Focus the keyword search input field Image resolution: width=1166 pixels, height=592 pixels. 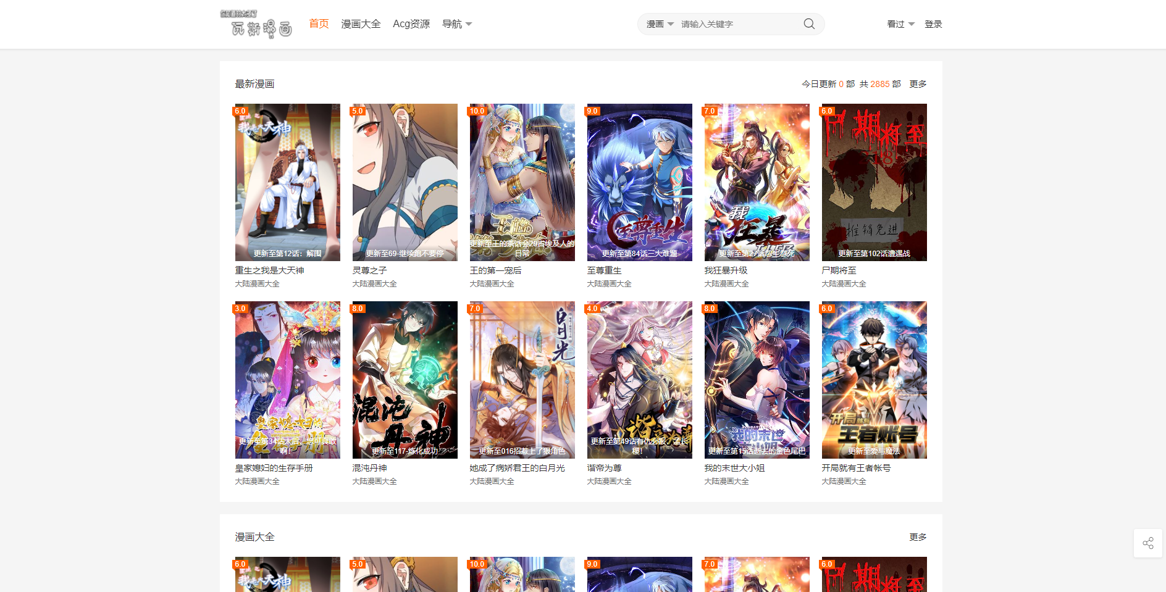pos(738,24)
